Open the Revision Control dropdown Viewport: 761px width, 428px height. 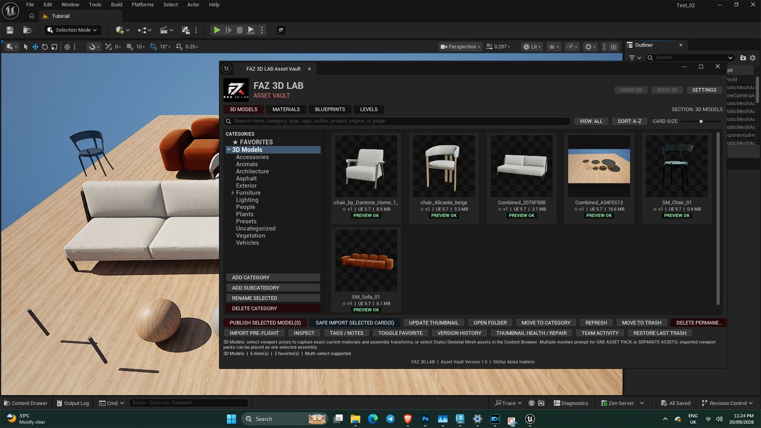tap(727, 403)
